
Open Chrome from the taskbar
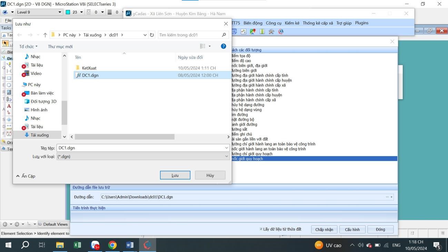pyautogui.click(x=112, y=245)
